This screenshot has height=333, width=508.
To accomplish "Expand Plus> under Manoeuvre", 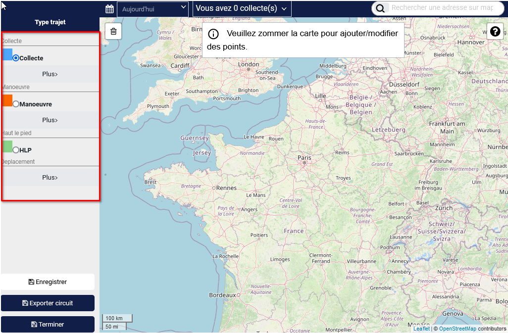I will 50,120.
